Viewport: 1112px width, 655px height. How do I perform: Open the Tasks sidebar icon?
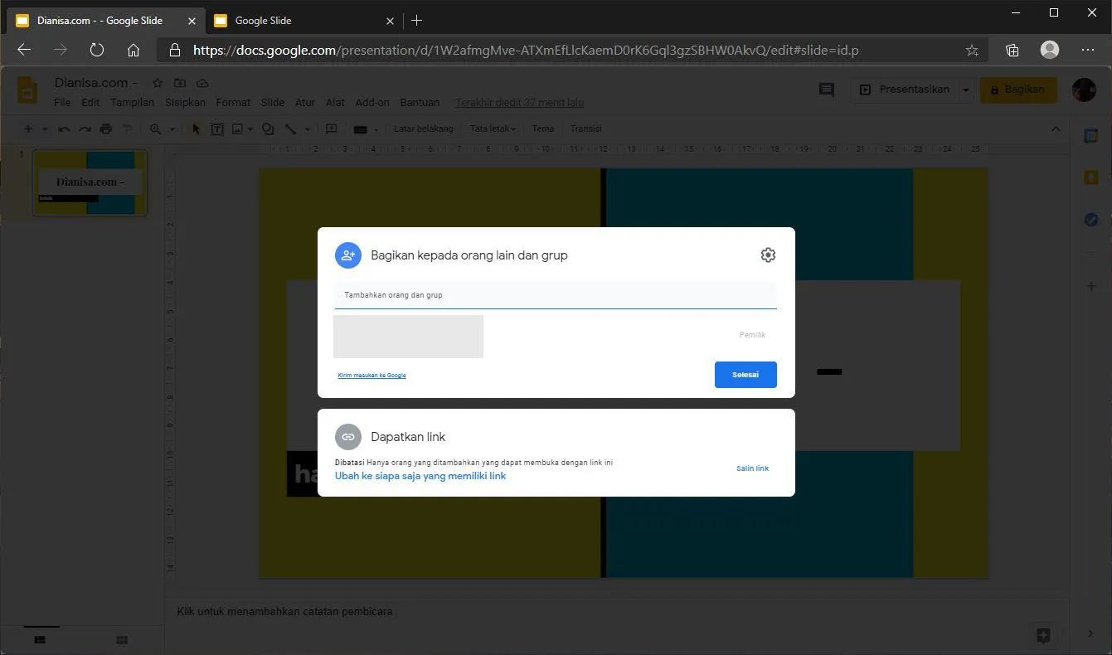[x=1092, y=219]
